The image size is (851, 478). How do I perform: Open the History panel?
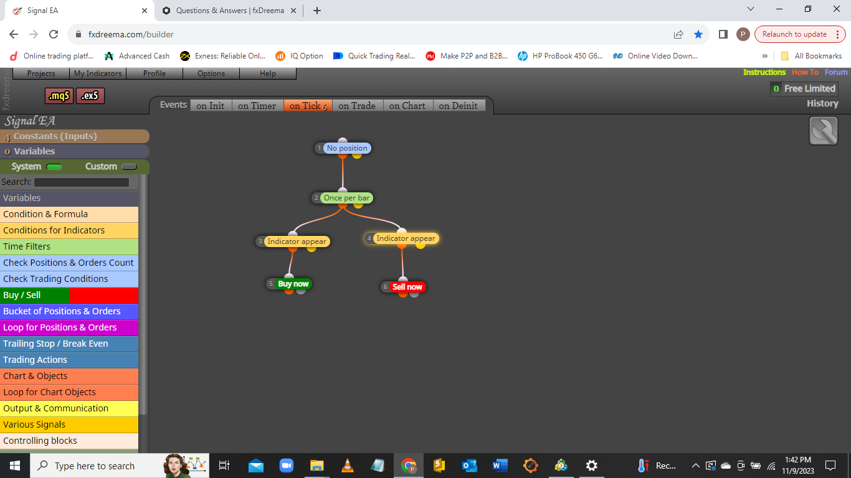pos(822,103)
